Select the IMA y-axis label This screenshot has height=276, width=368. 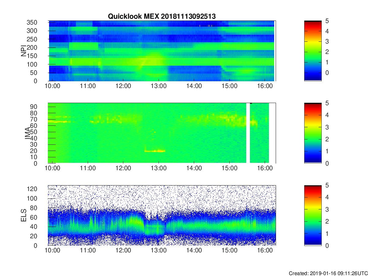28,133
